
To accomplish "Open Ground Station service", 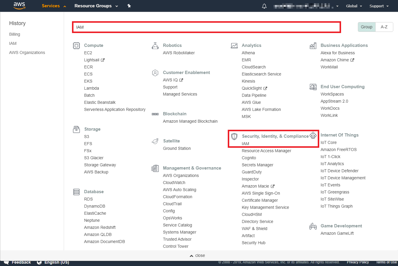I will click(x=177, y=148).
